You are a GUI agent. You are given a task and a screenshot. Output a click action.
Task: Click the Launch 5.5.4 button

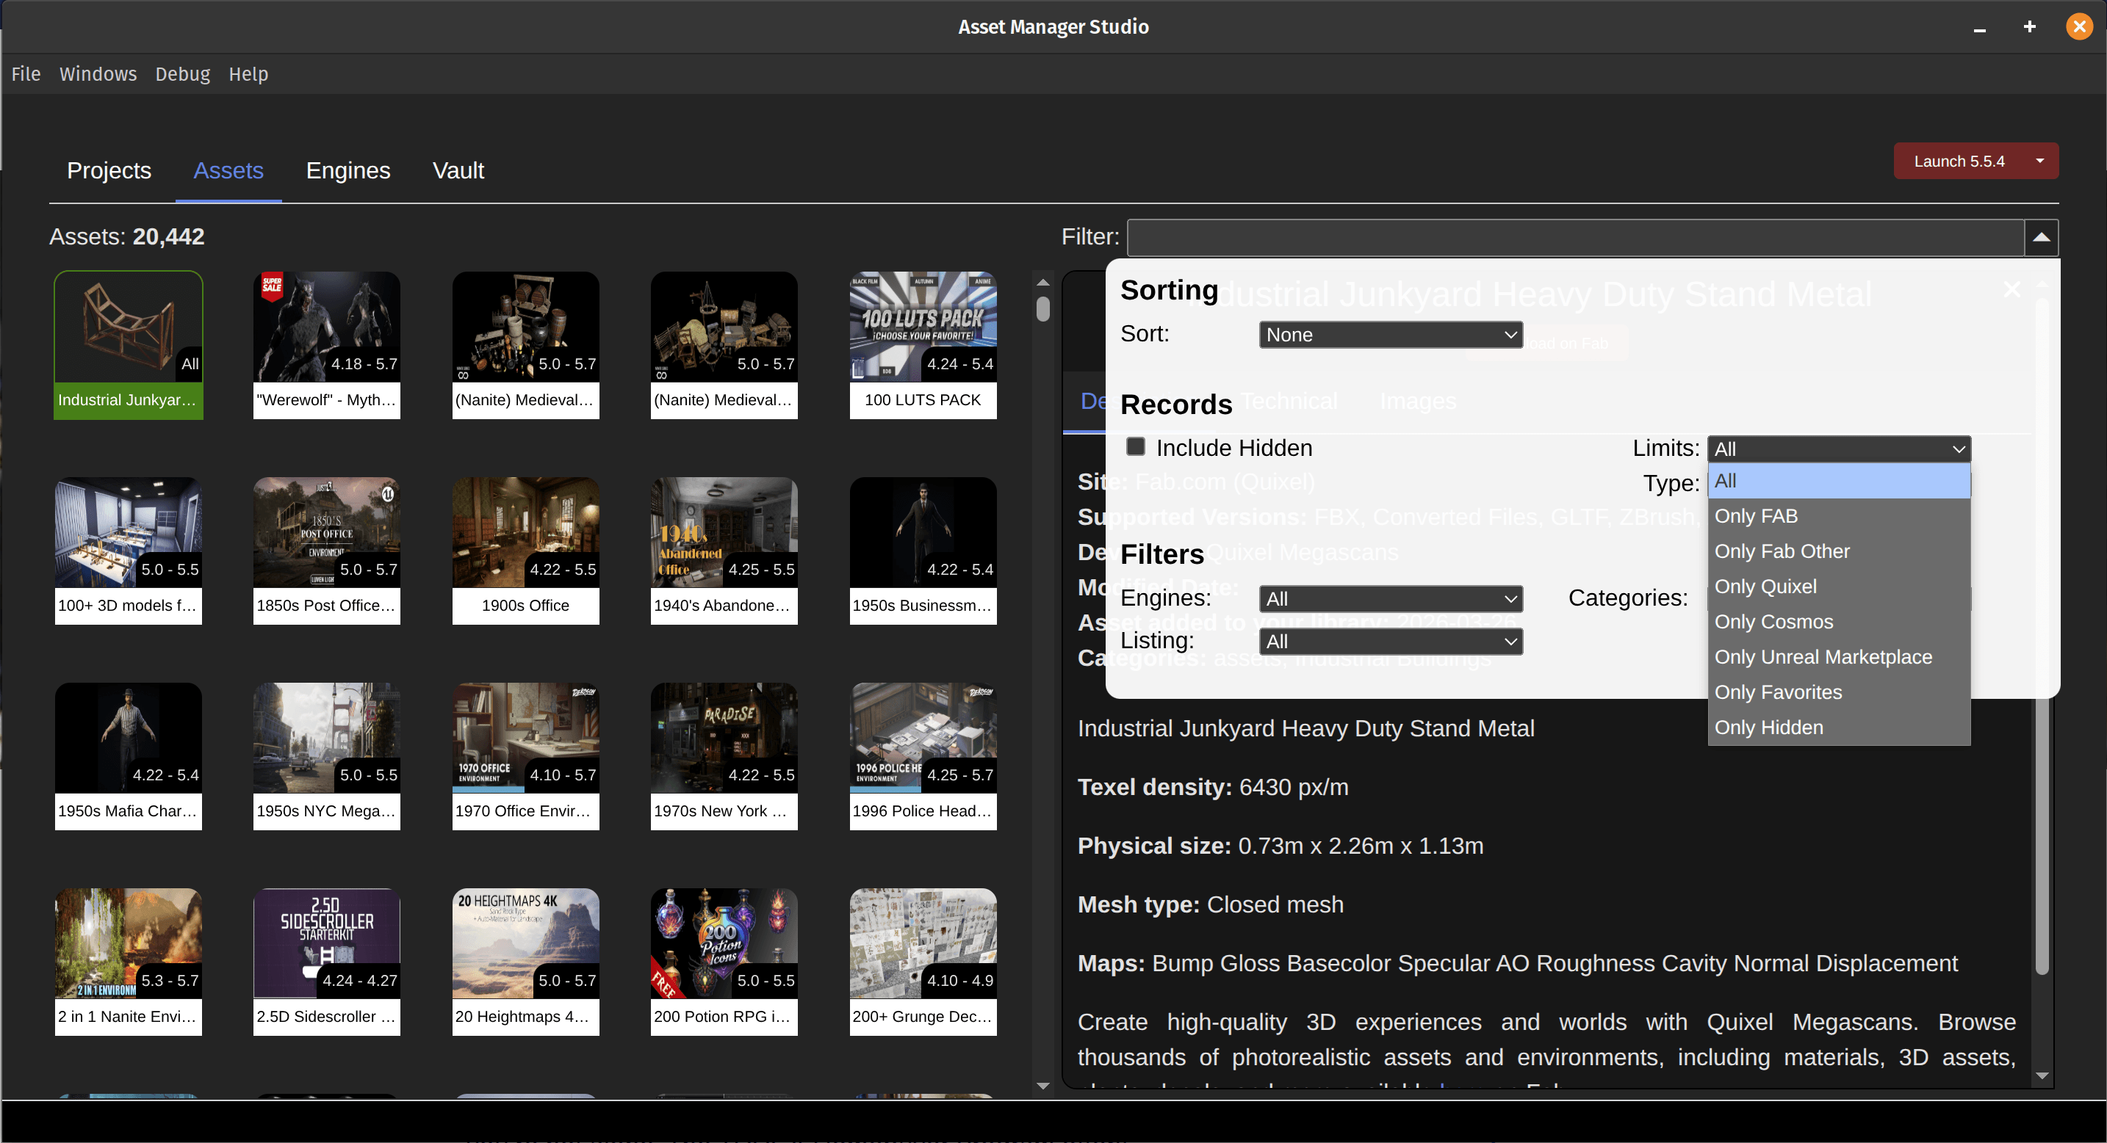coord(1958,161)
